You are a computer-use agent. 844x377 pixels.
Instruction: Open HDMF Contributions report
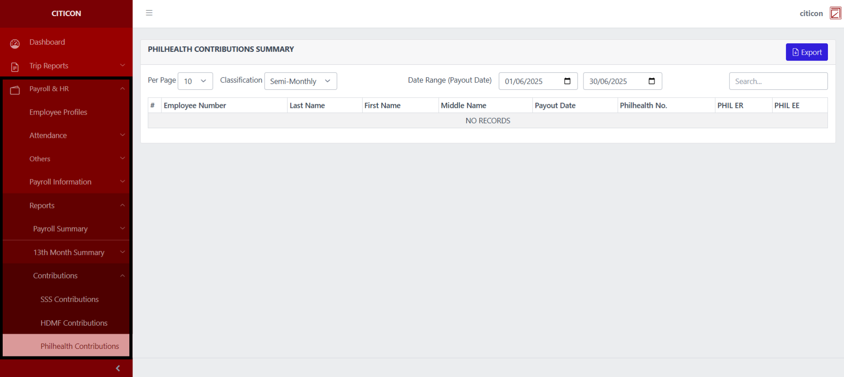(x=74, y=323)
